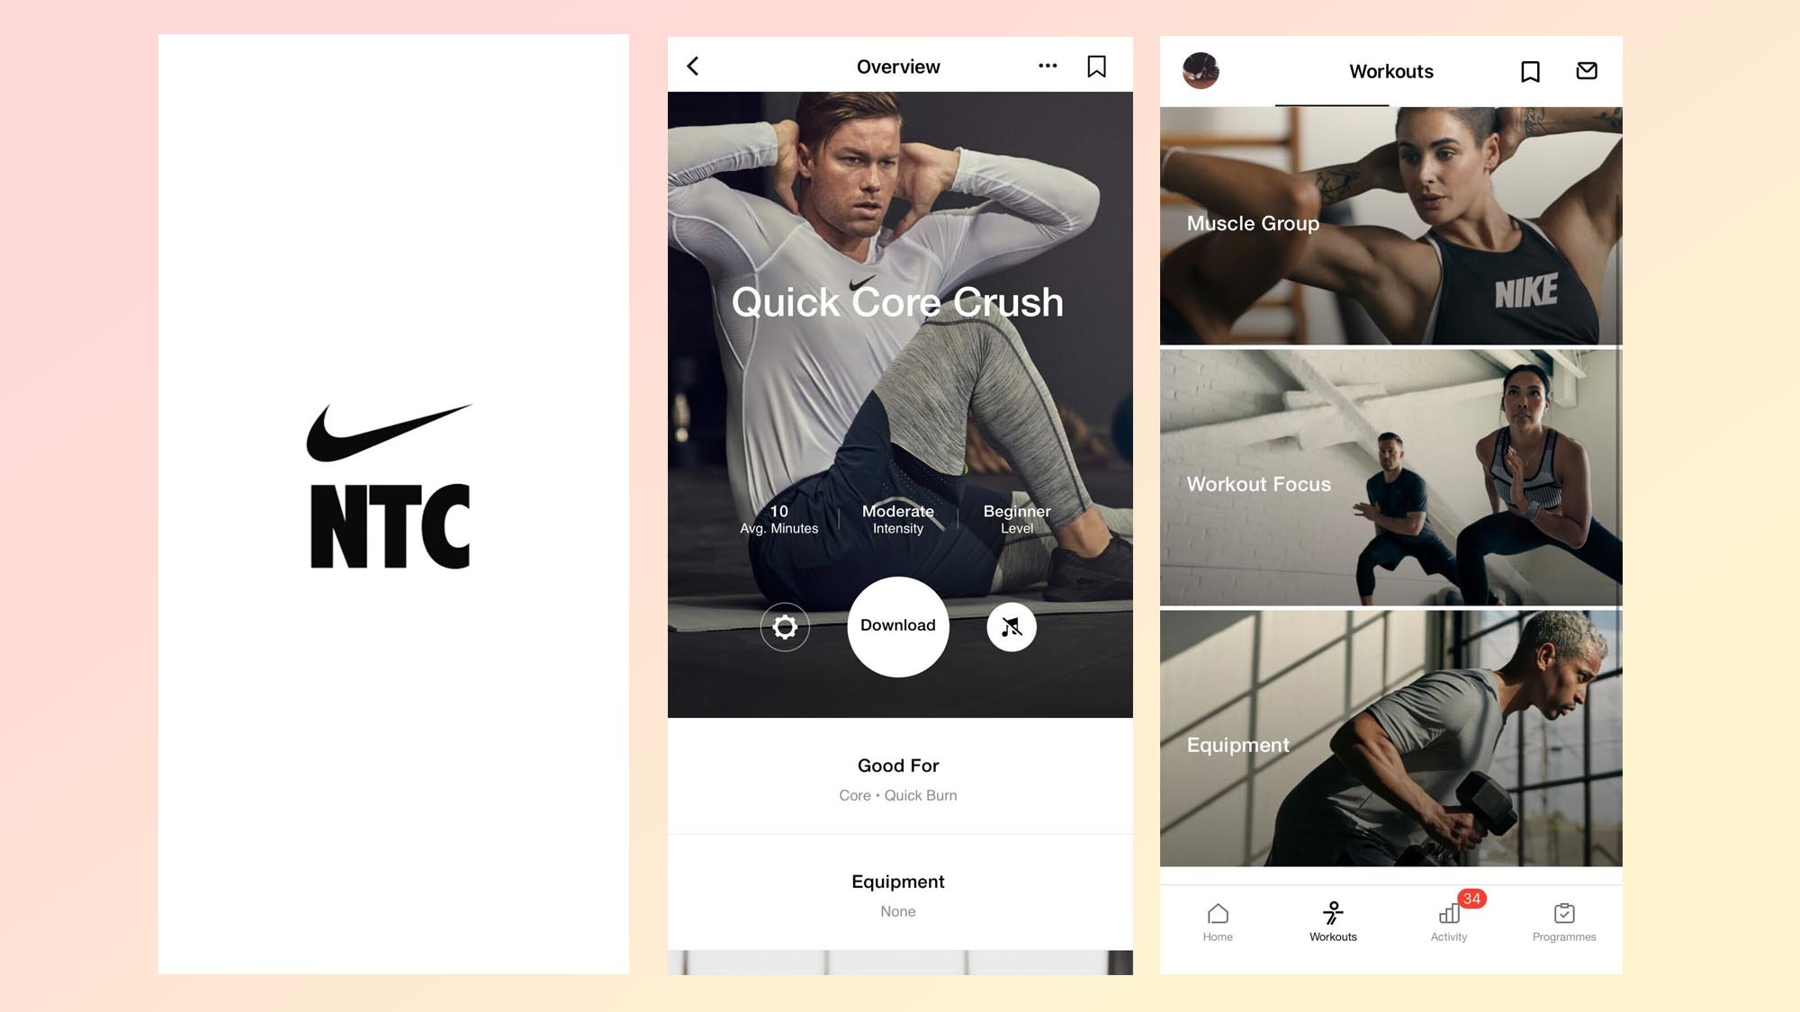Click the more options (ellipsis) icon
Screen dimensions: 1800x1012
pos(1047,66)
